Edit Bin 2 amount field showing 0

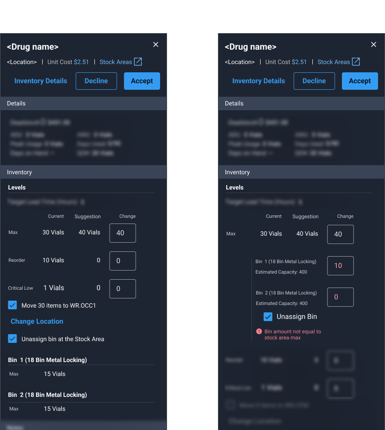pyautogui.click(x=340, y=297)
